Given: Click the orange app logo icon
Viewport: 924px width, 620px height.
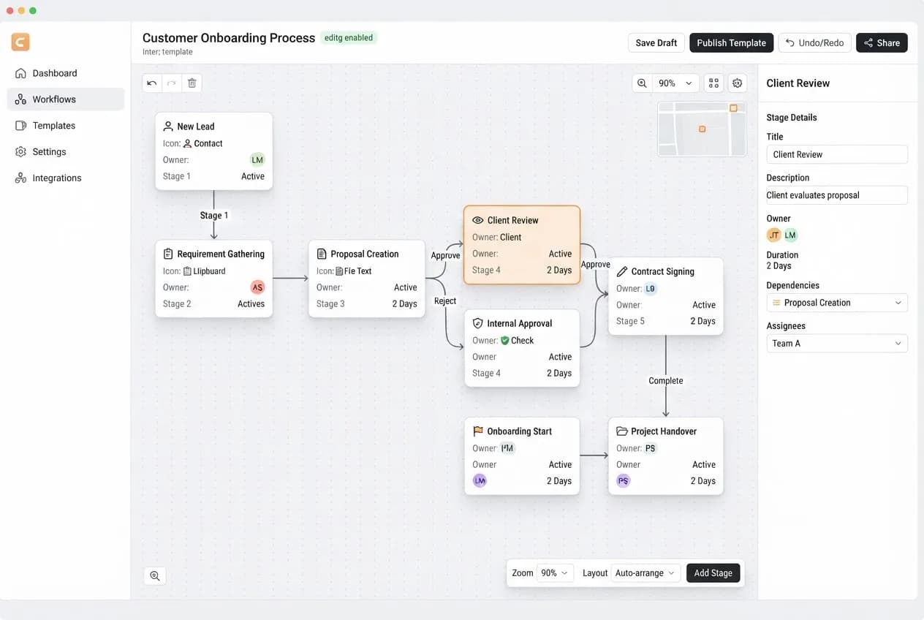Looking at the screenshot, I should (20, 42).
